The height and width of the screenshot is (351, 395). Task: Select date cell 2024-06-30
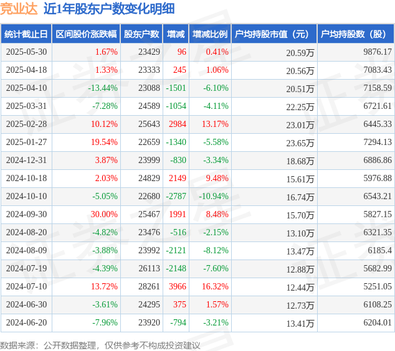click(26, 304)
